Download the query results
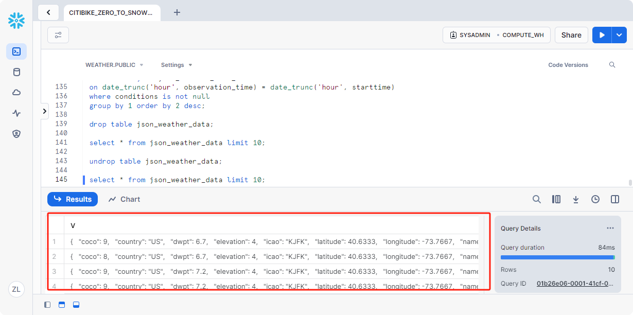The width and height of the screenshot is (633, 315). [x=576, y=199]
